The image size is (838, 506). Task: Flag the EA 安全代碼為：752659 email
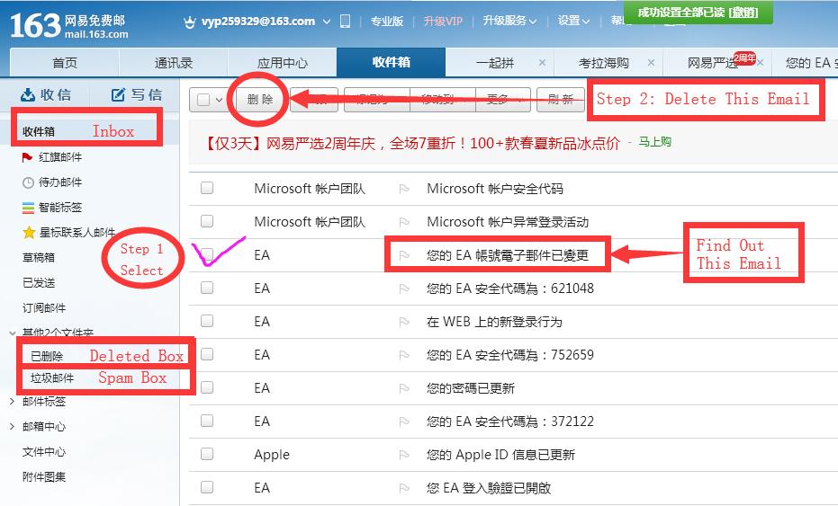[404, 355]
